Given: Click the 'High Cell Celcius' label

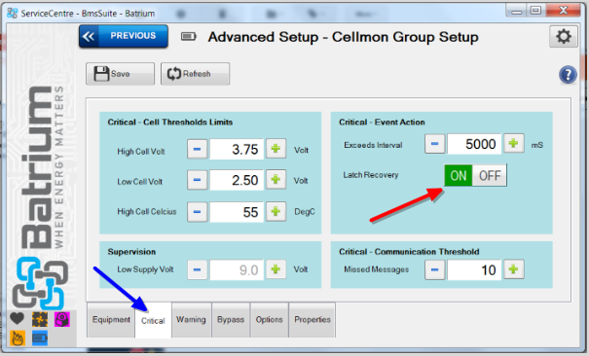Looking at the screenshot, I should (x=146, y=212).
